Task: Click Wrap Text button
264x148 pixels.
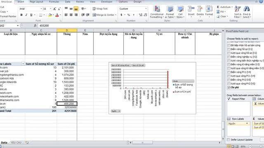Action: pos(100,9)
